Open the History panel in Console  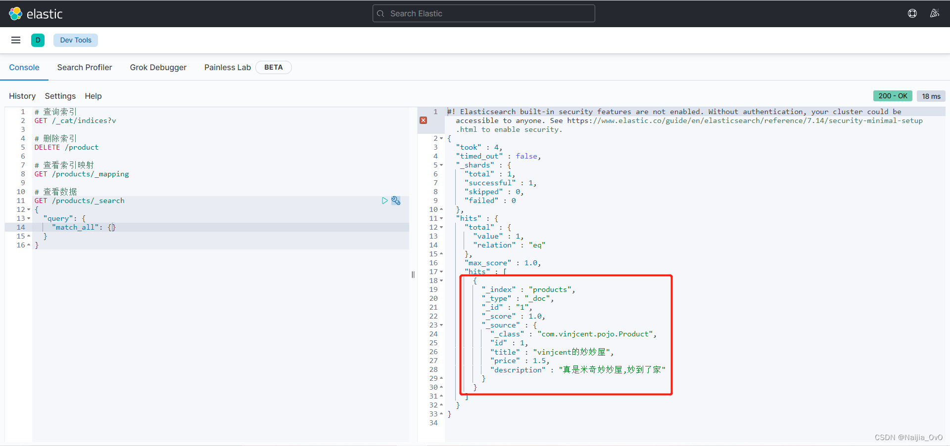[22, 96]
